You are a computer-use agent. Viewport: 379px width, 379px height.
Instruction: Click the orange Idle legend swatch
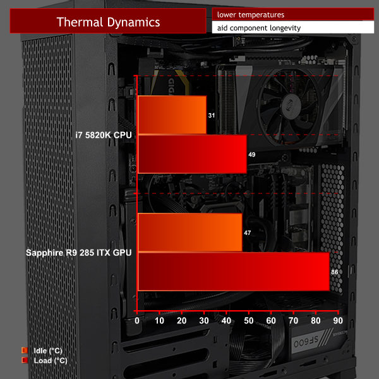pyautogui.click(x=25, y=350)
